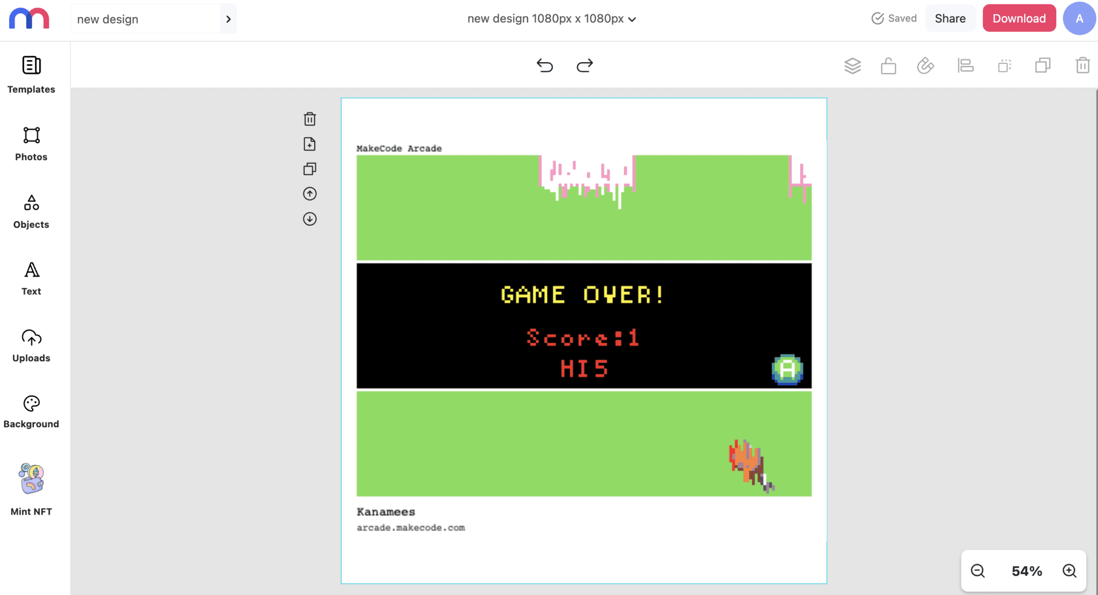Screen dimensions: 1098x595
Task: Click the Download button
Action: pos(1019,18)
